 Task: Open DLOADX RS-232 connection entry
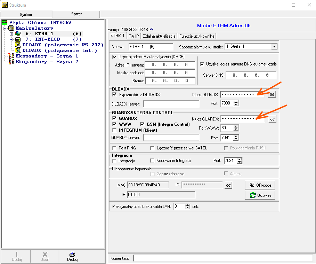pyautogui.click(x=63, y=45)
